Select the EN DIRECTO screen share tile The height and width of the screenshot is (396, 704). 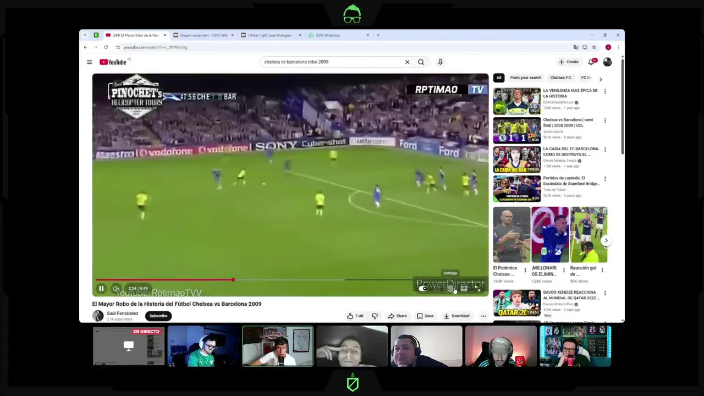click(129, 346)
